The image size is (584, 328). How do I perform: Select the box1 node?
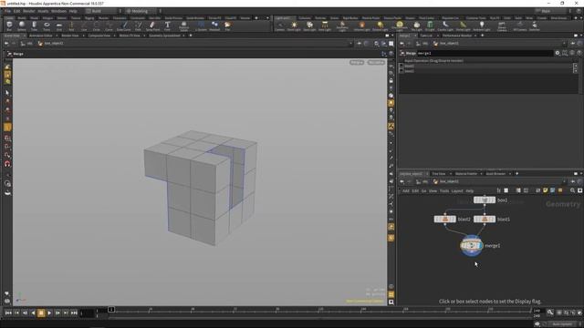(485, 200)
